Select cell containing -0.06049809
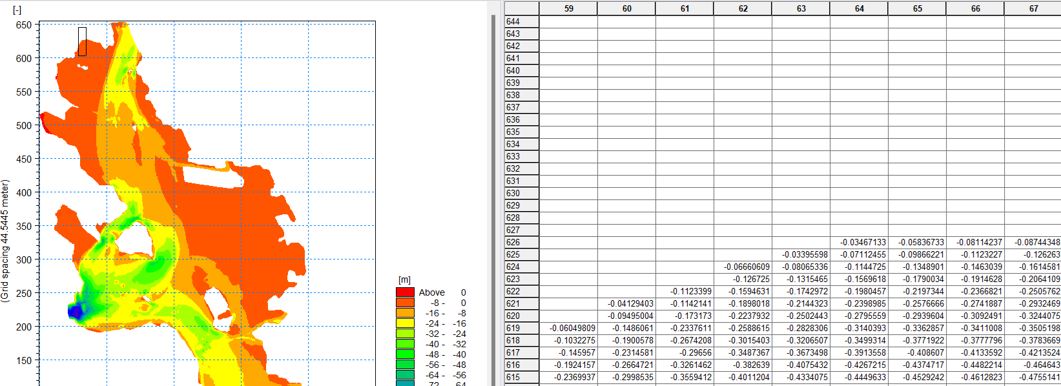1061x386 pixels. [568, 328]
